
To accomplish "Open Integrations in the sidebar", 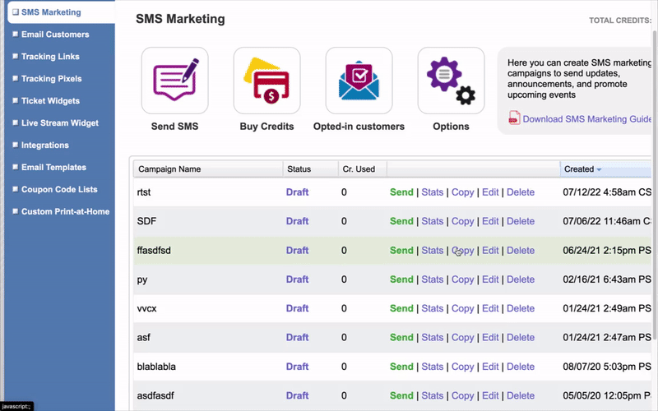I will [x=45, y=145].
